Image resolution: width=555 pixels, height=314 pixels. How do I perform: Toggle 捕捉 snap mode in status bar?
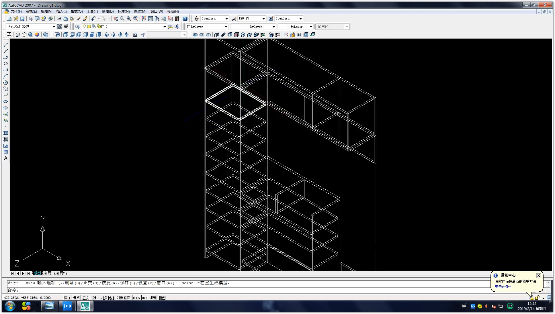click(67, 298)
